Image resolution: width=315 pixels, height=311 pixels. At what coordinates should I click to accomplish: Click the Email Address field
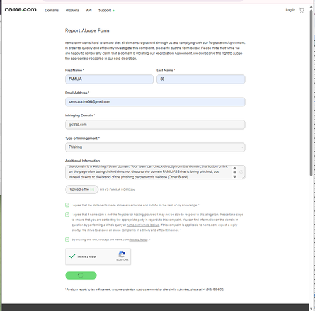click(155, 102)
